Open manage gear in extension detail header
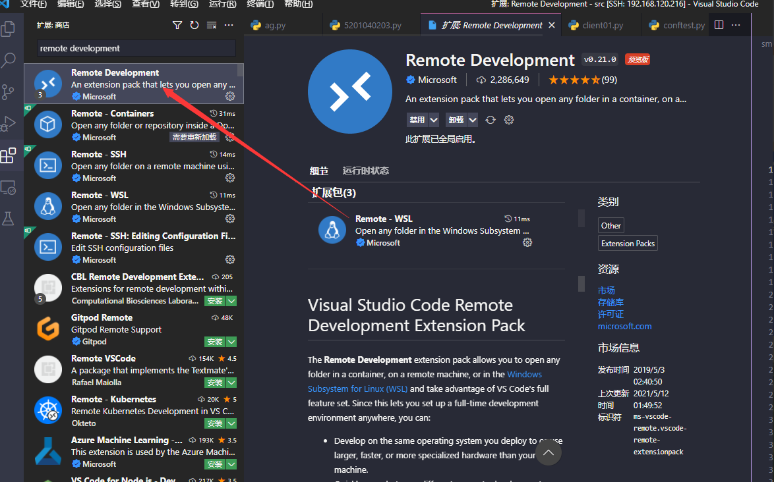774x482 pixels. tap(509, 120)
